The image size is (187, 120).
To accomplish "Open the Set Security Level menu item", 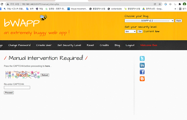I will point(69,45).
